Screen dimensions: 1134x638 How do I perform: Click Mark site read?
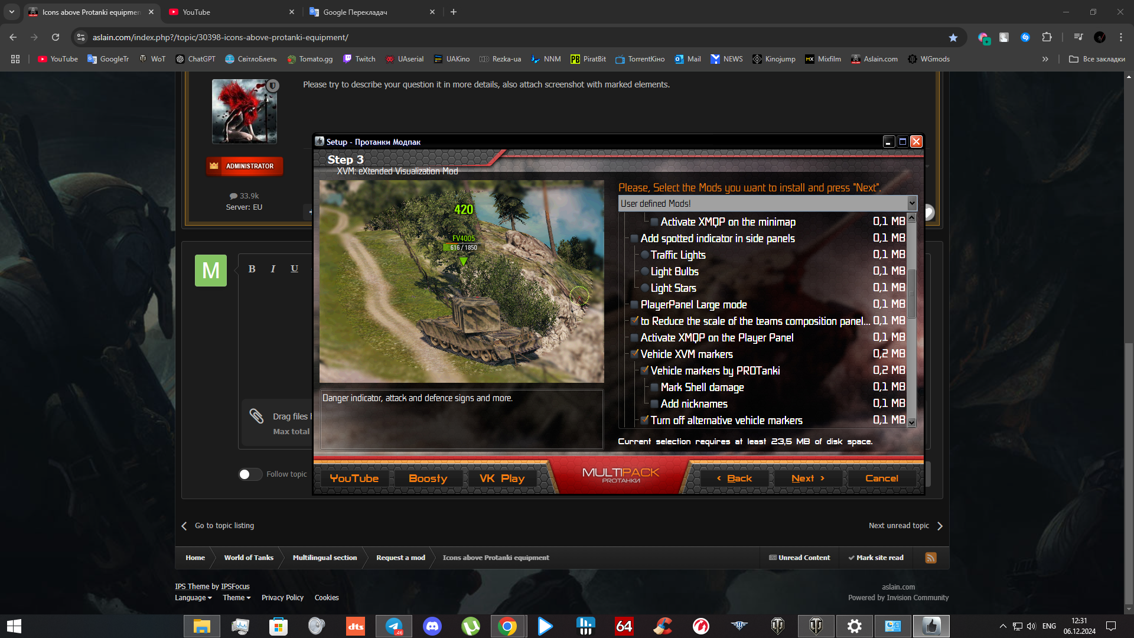(876, 558)
